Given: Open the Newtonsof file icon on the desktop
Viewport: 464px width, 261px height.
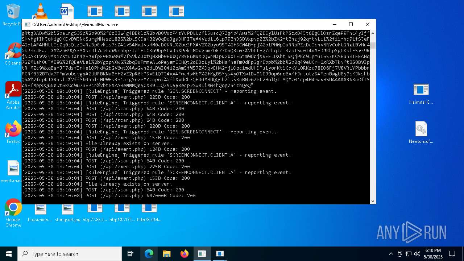Looking at the screenshot, I should pyautogui.click(x=421, y=132).
